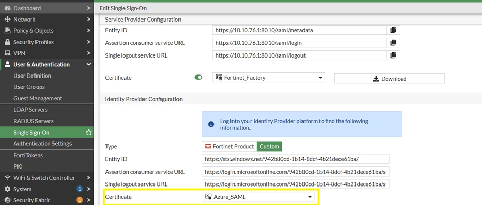Click the Security Profiles lock icon
The width and height of the screenshot is (482, 205).
[x=7, y=42]
